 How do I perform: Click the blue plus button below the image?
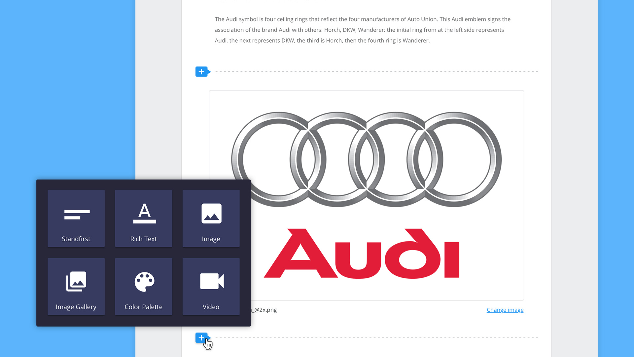coord(202,337)
